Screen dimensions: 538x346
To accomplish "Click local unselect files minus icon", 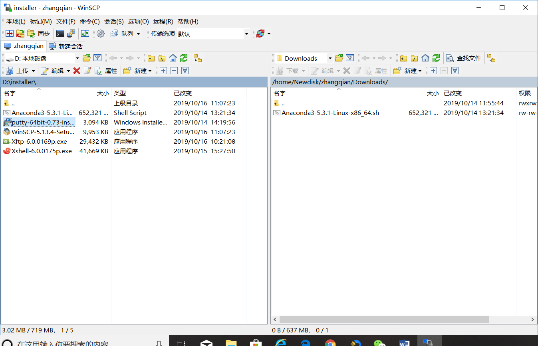I will tap(174, 71).
